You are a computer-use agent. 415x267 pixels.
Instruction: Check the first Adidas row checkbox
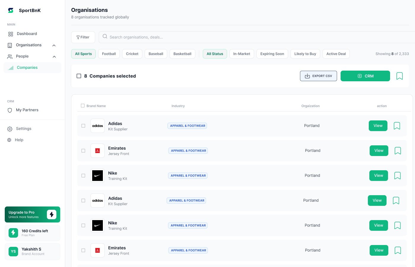pos(83,126)
